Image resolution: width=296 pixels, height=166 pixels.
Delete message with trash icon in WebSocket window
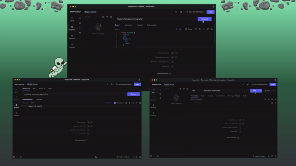(129, 103)
